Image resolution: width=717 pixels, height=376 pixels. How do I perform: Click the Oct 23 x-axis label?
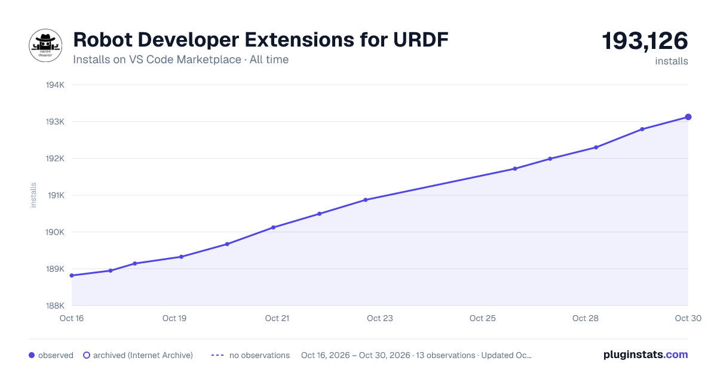click(380, 318)
